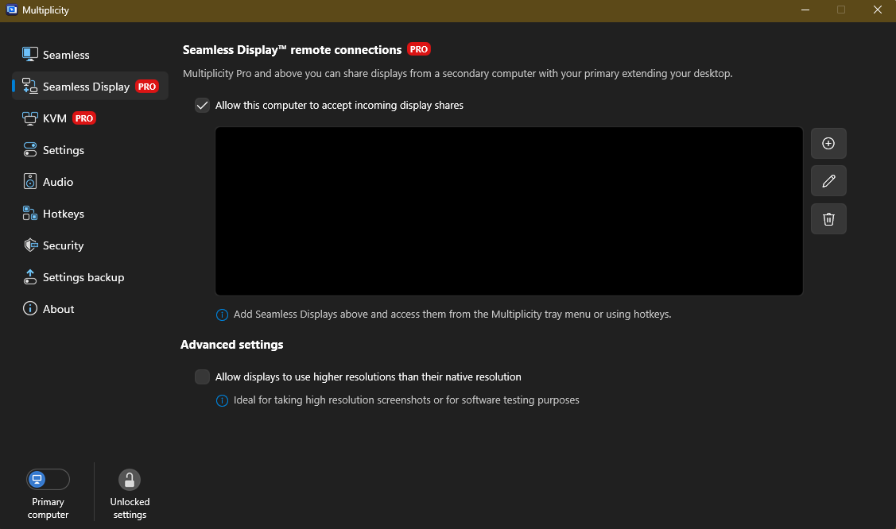Screen dimensions: 896x529
Task: Click the red PRO badge in heading
Action: 419,49
